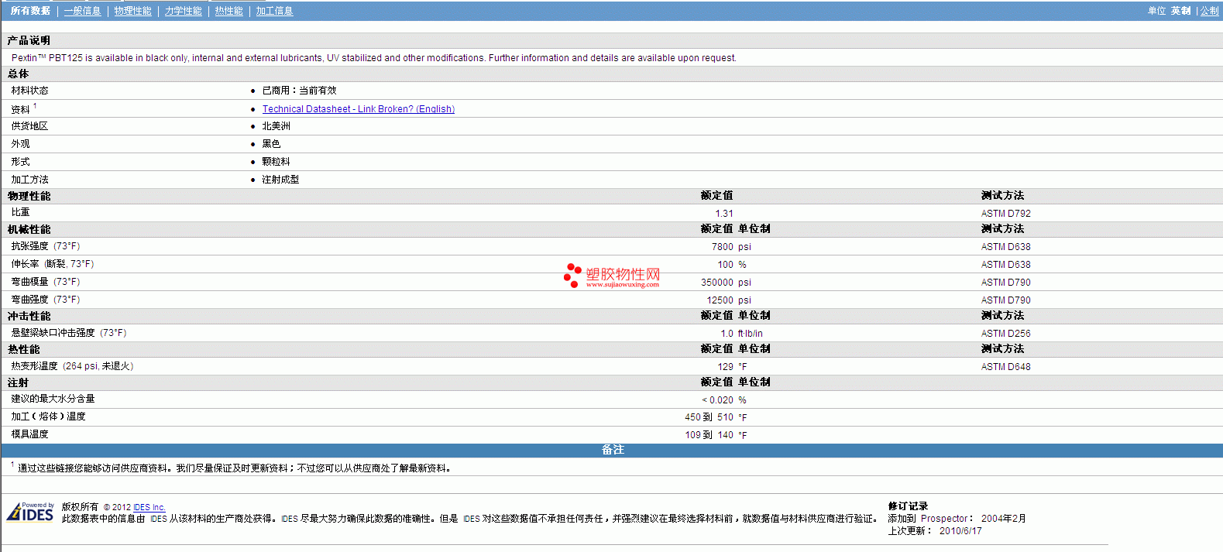
Task: Select 12500 psi value
Action: tap(728, 300)
